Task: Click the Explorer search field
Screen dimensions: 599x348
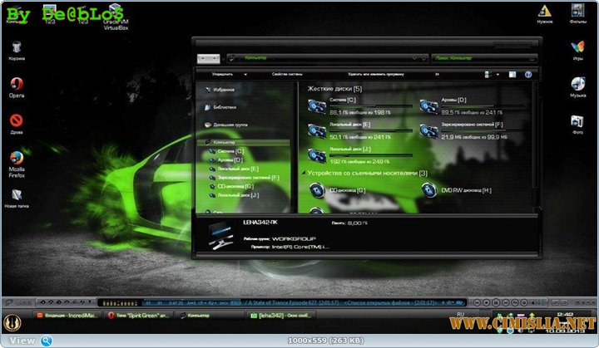Action: point(484,58)
